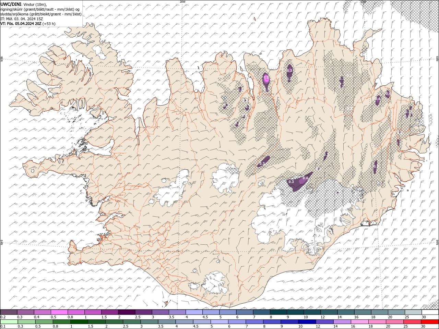Pick the darkest green swatch labeled 1 in bottom row
Screen dimensions: 439x329
coord(79,322)
